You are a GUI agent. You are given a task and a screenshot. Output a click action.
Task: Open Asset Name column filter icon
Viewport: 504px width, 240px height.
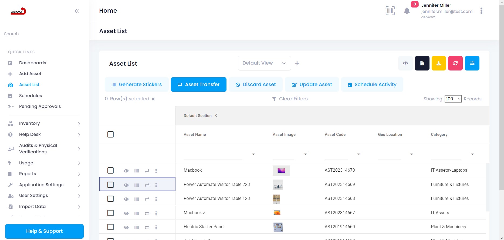pos(253,153)
